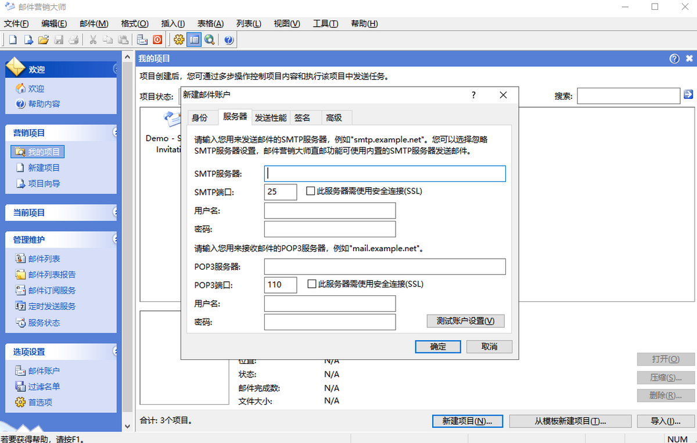Screen dimensions: 697x443
Task: Click the blue question mark toolbar icon
Action: point(229,40)
